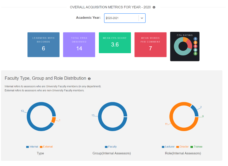Click the Mean Words Per Comment tile

click(150, 45)
